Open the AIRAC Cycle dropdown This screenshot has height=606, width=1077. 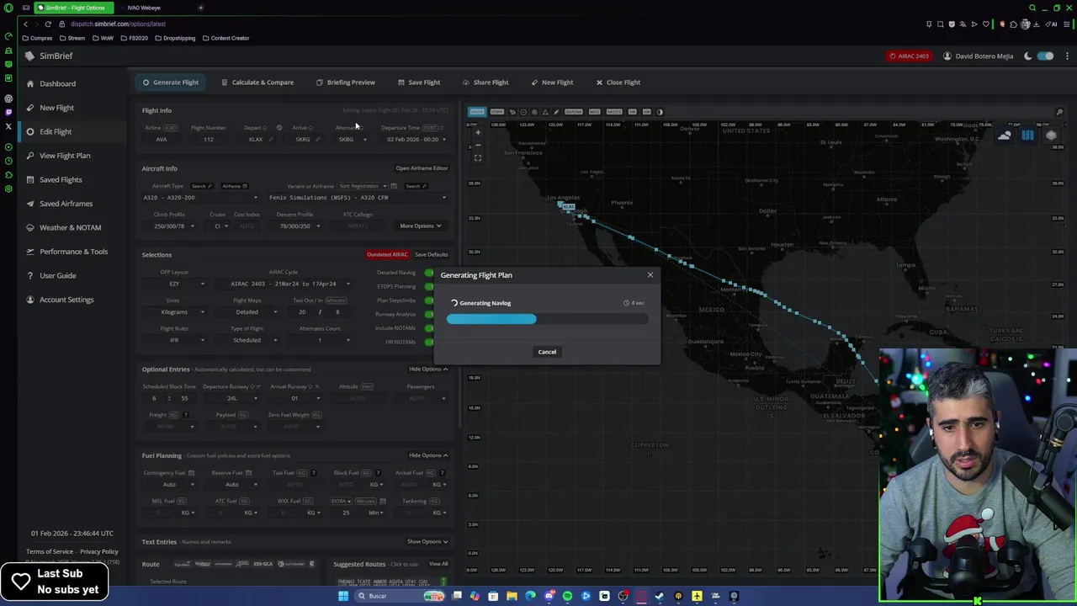click(x=284, y=284)
